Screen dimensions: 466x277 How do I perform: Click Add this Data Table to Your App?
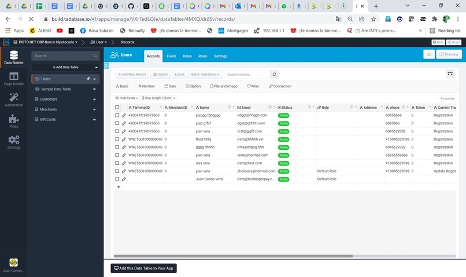pos(143,268)
